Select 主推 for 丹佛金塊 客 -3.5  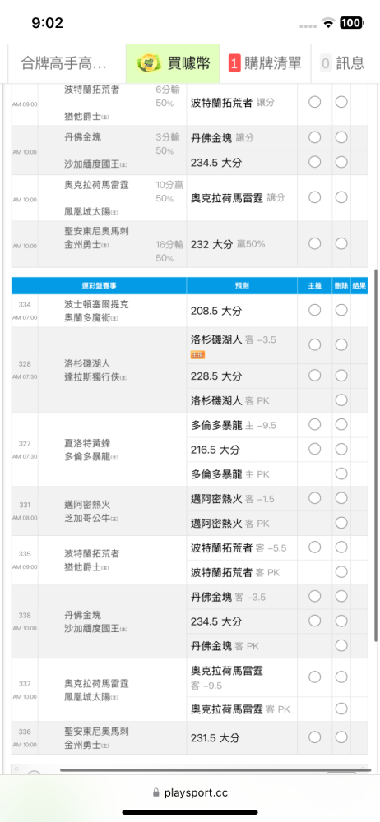314,595
